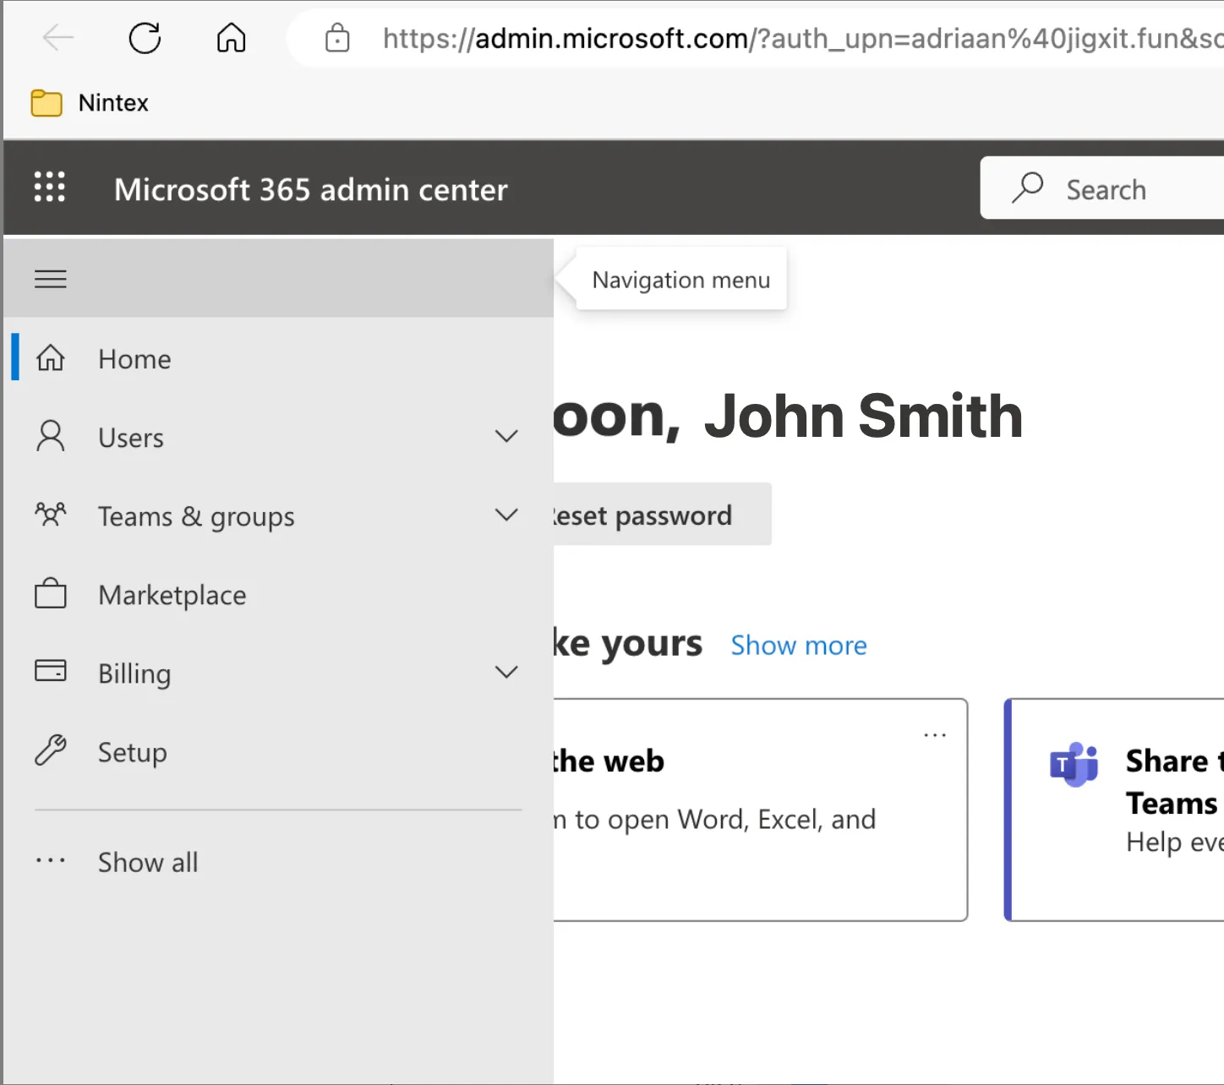This screenshot has height=1085, width=1224.
Task: Click the browser back arrow
Action: pos(58,38)
